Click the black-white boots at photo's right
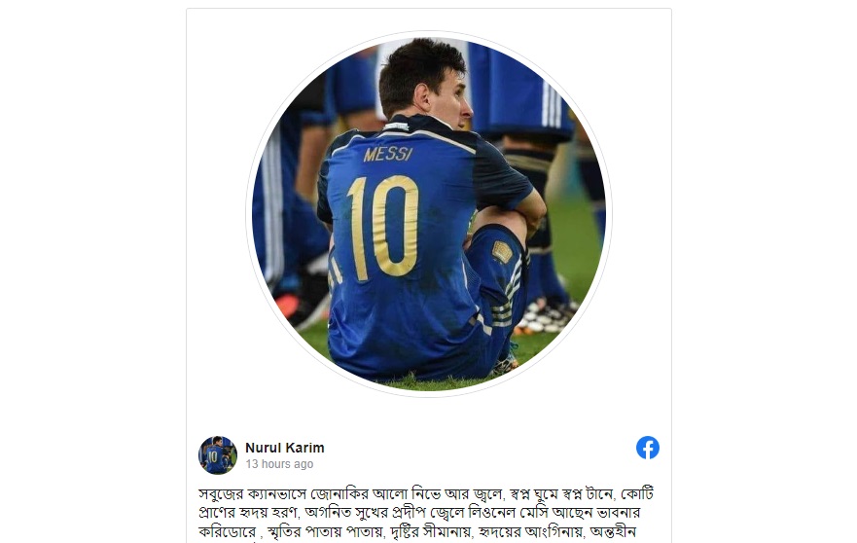The width and height of the screenshot is (857, 543). [546, 316]
